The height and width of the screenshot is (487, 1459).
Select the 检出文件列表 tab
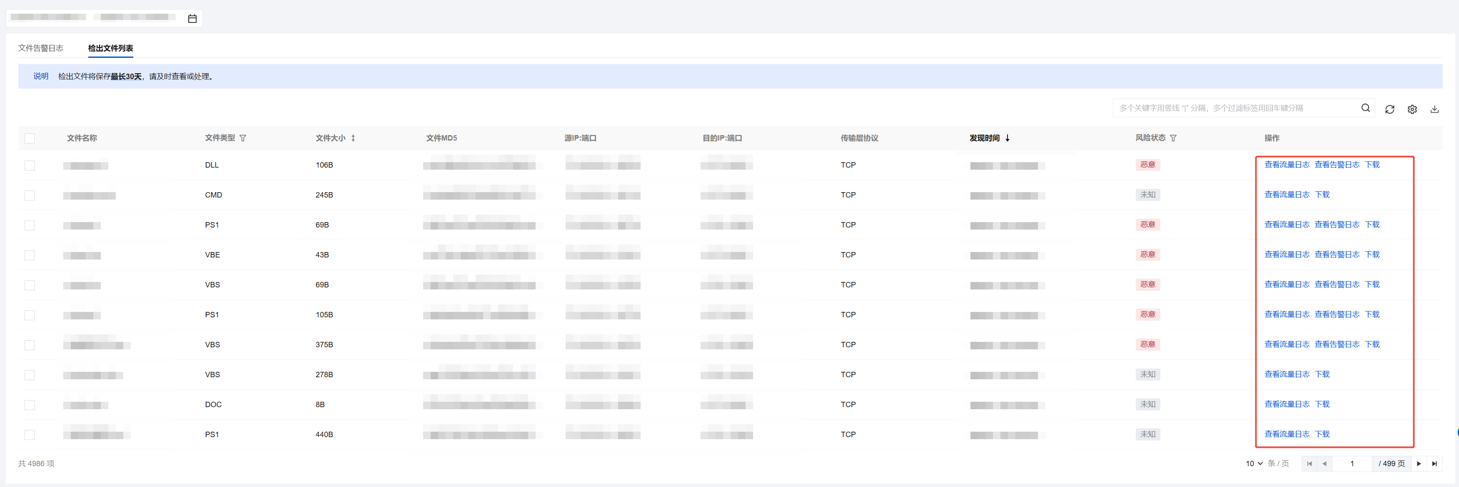(x=110, y=48)
